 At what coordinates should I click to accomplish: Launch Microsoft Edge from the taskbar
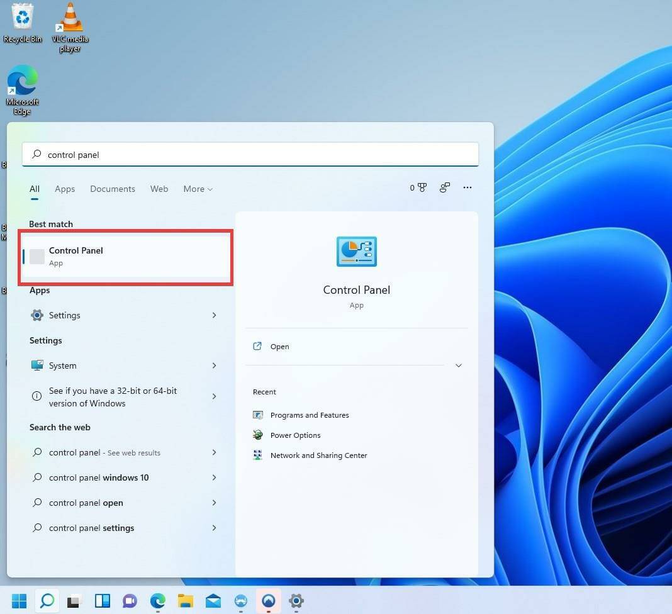157,601
